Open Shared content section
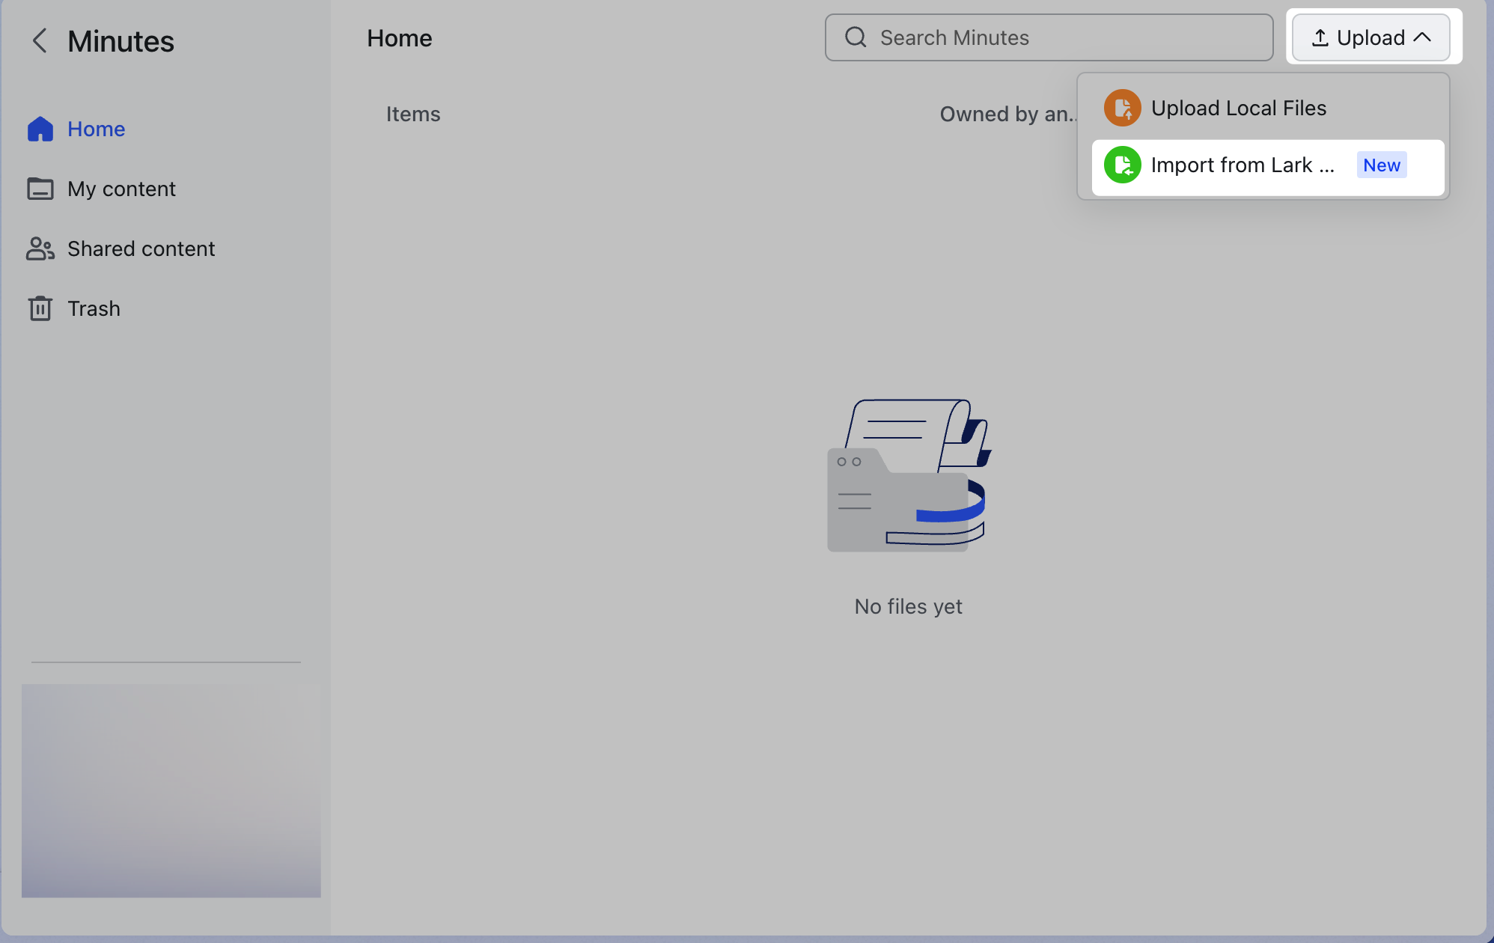Viewport: 1494px width, 943px height. pyautogui.click(x=141, y=248)
